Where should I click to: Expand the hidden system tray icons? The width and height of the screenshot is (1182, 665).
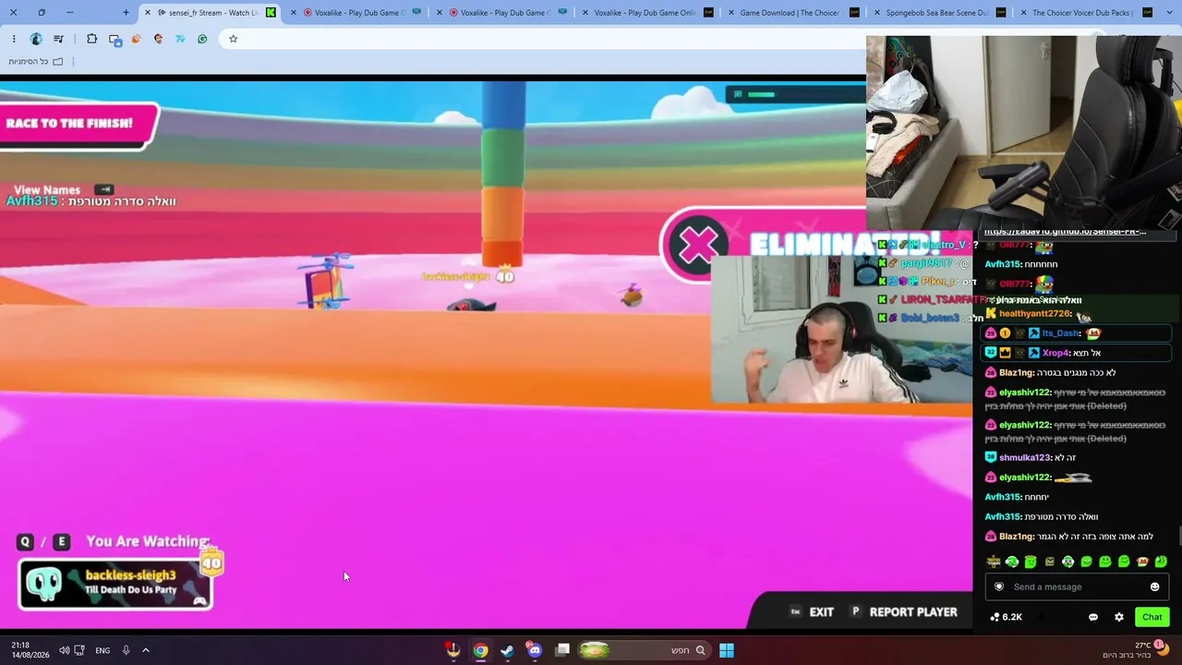(x=145, y=650)
